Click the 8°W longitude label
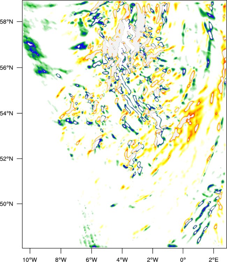 [61, 260]
